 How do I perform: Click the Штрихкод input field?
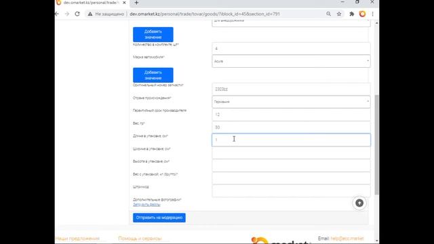pyautogui.click(x=291, y=191)
